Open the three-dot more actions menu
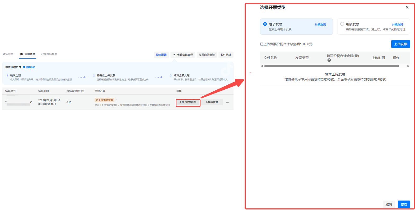This screenshot has height=210, width=415. click(227, 102)
